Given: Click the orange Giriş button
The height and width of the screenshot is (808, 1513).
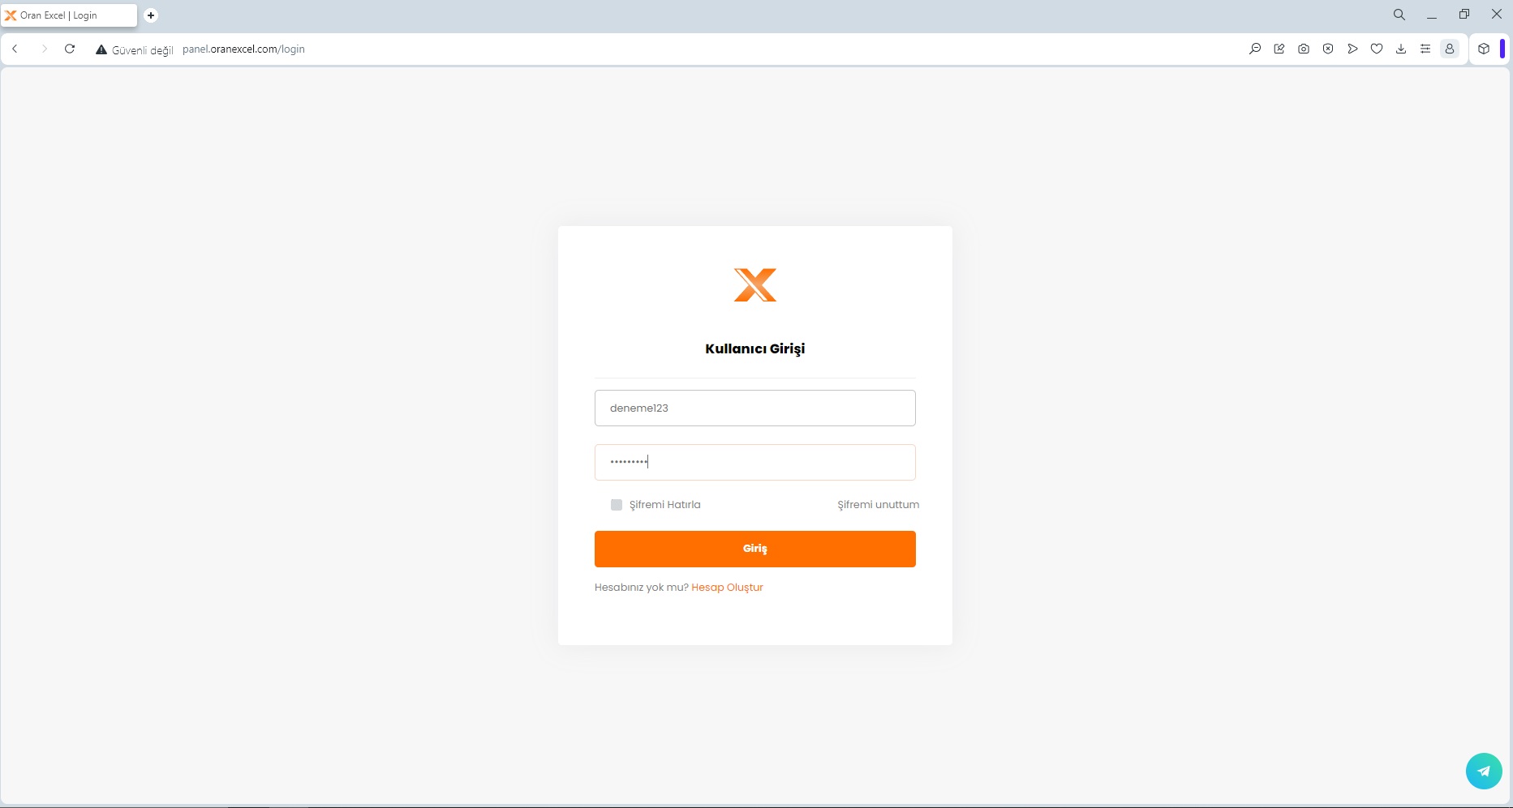Looking at the screenshot, I should pyautogui.click(x=755, y=549).
